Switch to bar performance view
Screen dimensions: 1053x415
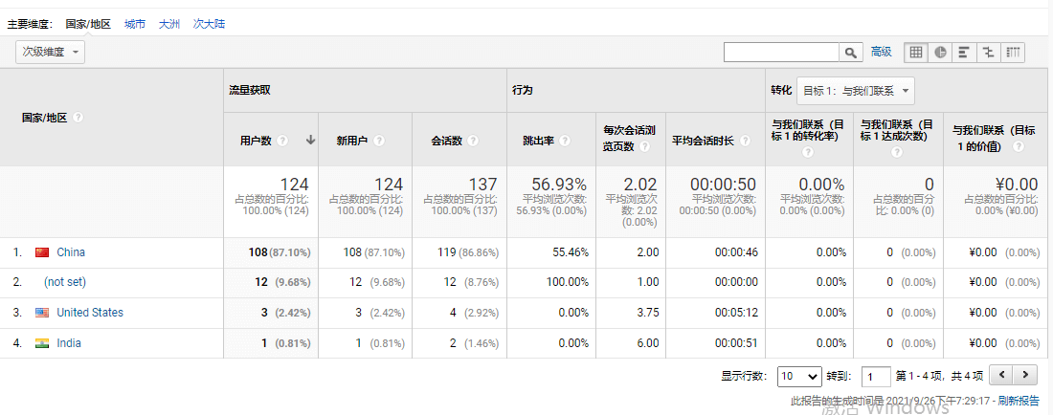(964, 53)
